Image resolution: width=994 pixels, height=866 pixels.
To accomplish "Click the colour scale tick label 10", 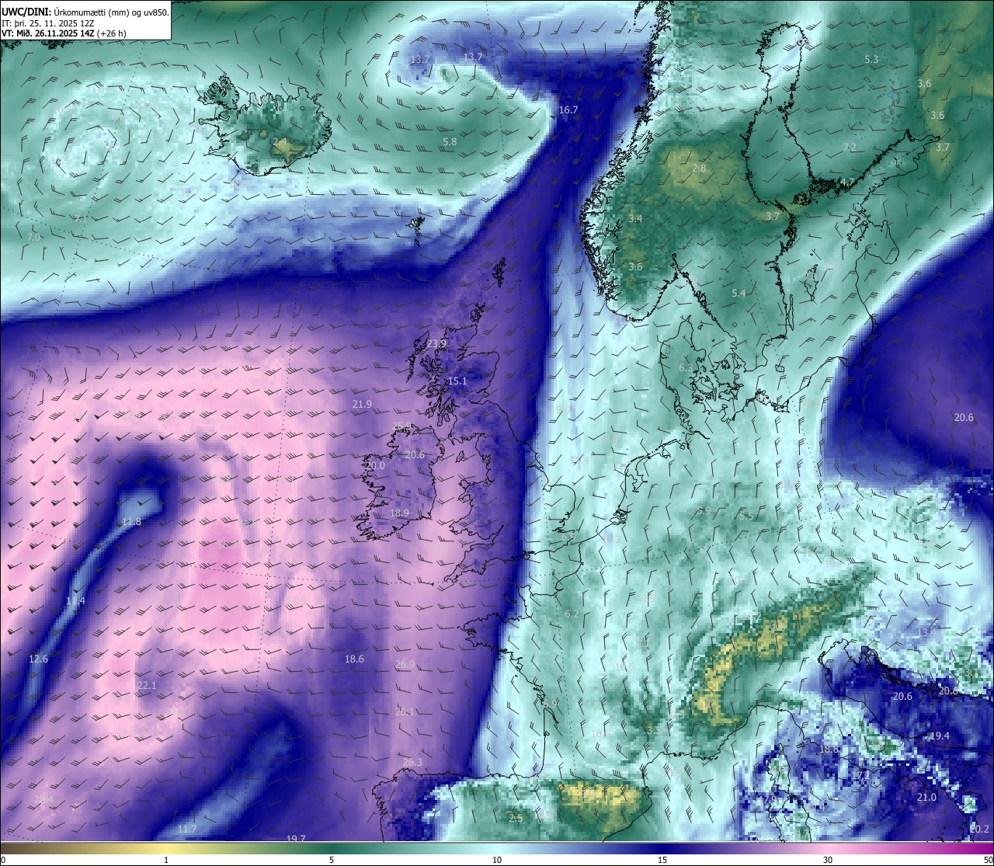I will [497, 860].
